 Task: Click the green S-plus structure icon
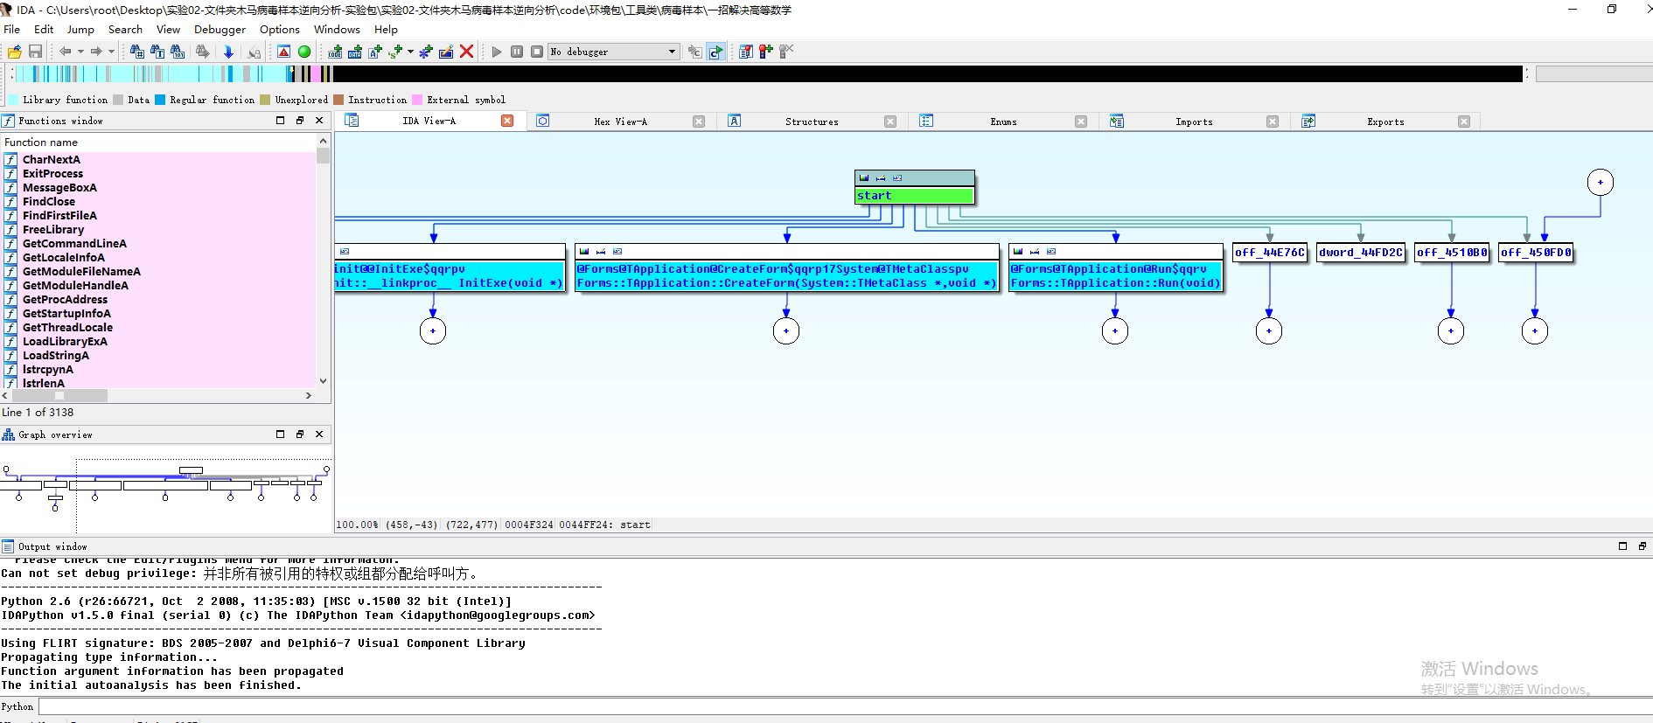click(x=395, y=52)
